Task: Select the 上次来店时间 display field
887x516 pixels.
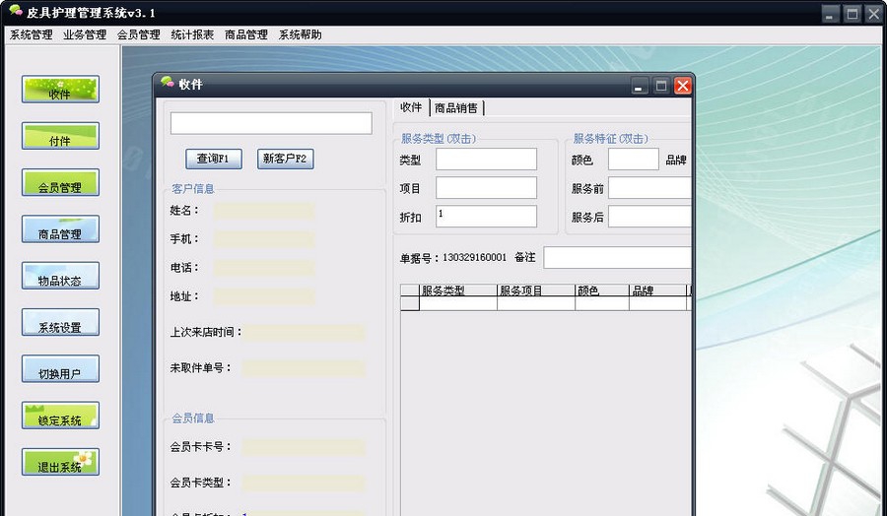Action: coord(304,332)
